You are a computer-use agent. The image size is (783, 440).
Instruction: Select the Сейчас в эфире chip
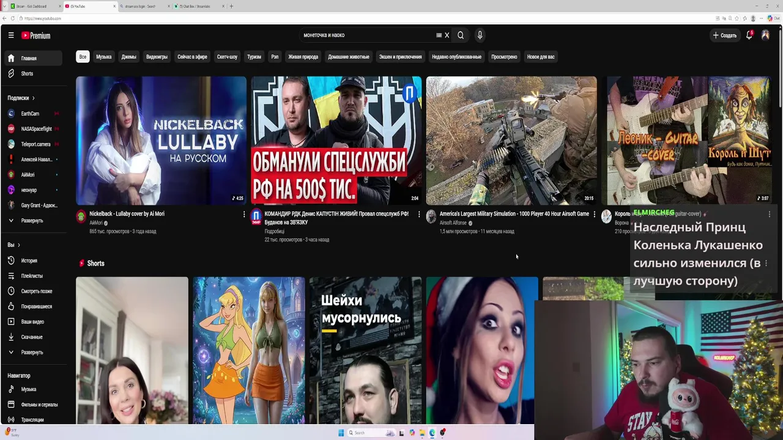pyautogui.click(x=192, y=57)
